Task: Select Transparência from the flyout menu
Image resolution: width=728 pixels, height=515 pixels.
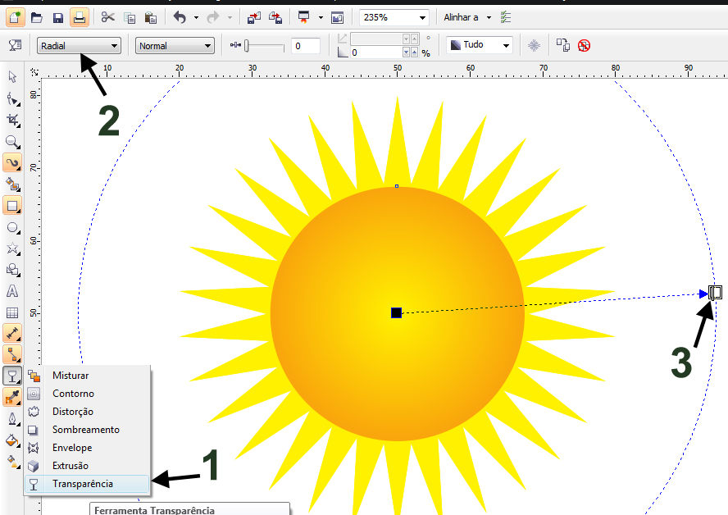Action: pos(82,484)
